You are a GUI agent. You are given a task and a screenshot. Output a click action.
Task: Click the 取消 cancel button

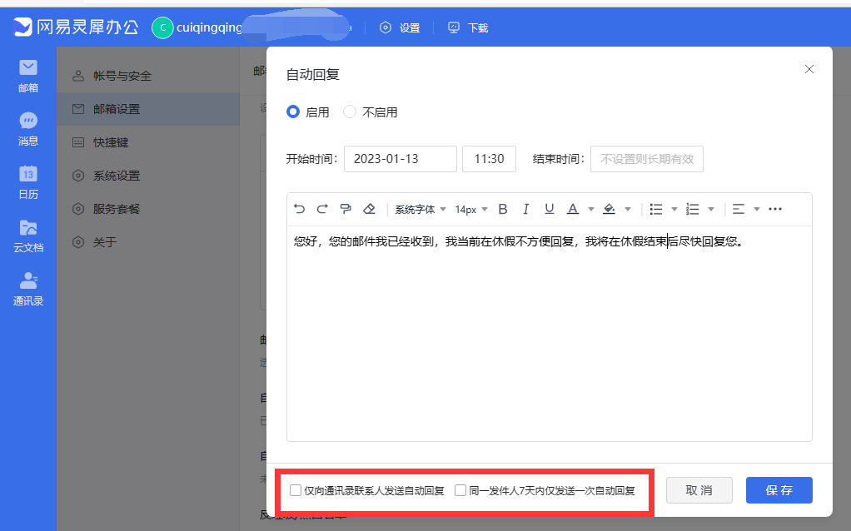699,490
